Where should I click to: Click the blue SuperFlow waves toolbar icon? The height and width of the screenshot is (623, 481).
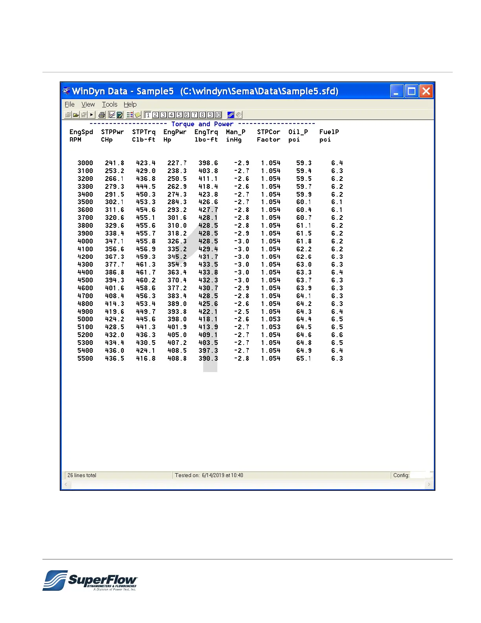231,115
